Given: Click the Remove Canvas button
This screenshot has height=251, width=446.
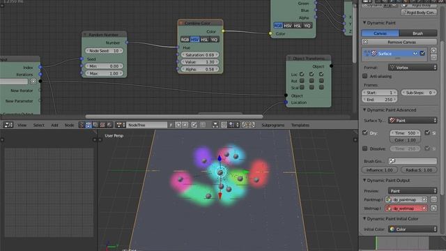Looking at the screenshot, I should pos(399,42).
